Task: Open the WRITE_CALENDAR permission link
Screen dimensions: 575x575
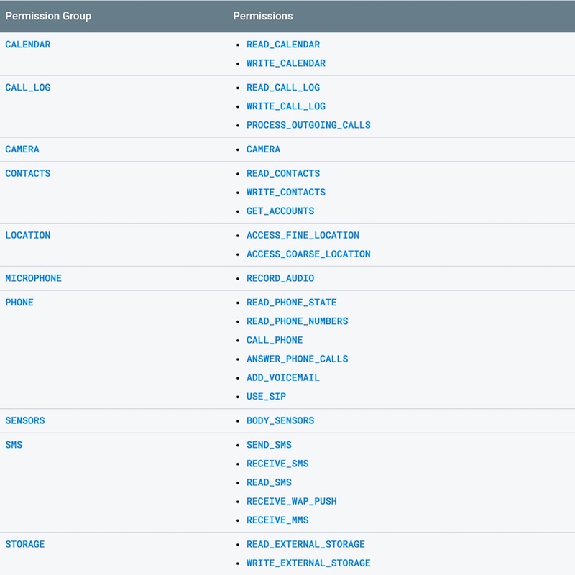Action: pyautogui.click(x=286, y=63)
